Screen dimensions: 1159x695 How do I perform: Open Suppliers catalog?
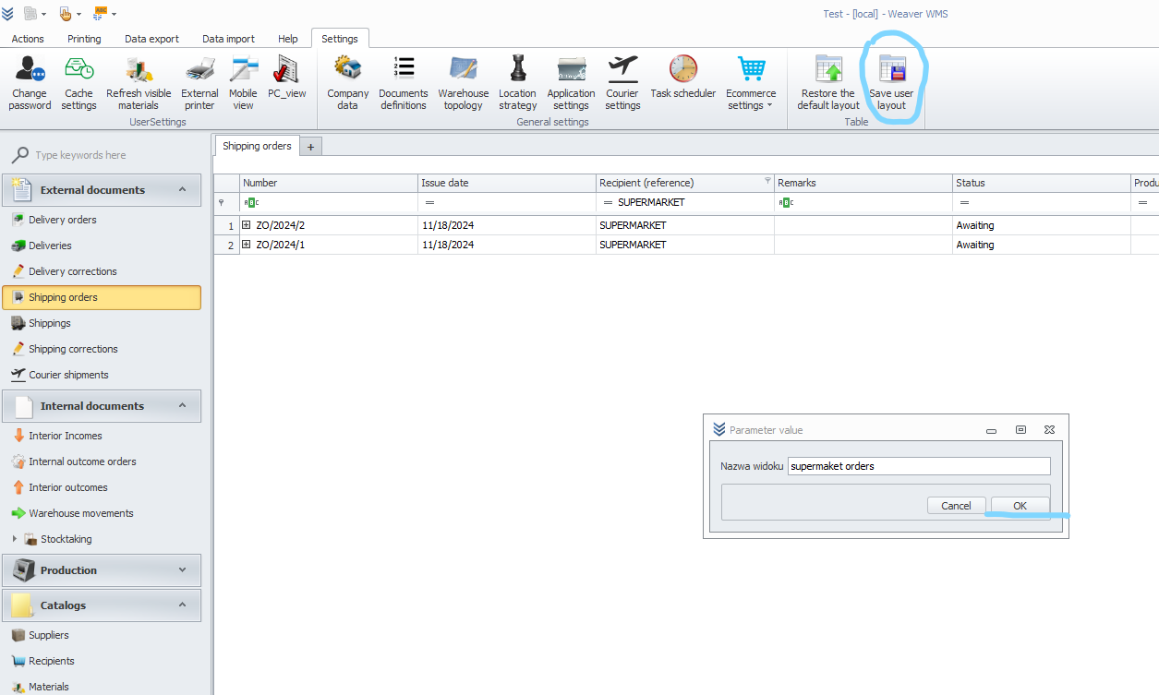pyautogui.click(x=49, y=635)
